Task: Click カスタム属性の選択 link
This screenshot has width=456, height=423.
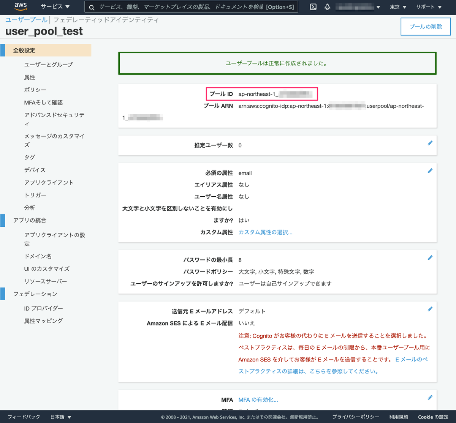Action: coord(265,232)
